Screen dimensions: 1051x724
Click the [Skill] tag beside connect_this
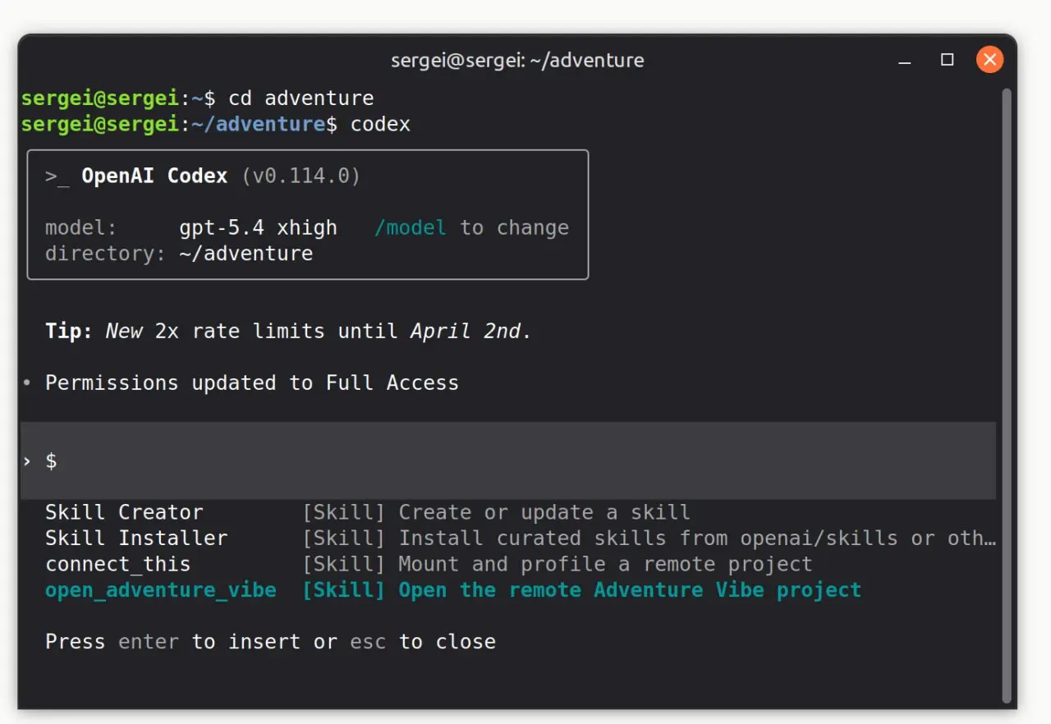343,565
